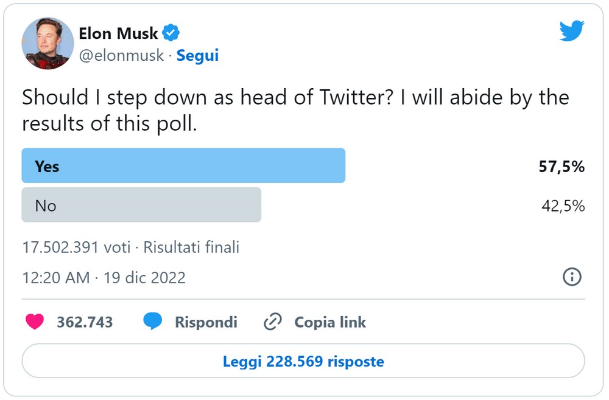Click the Elon Musk display name
Image resolution: width=609 pixels, height=400 pixels.
coord(118,33)
